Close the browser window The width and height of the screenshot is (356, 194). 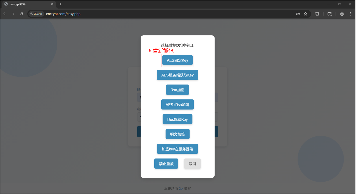pos(350,4)
